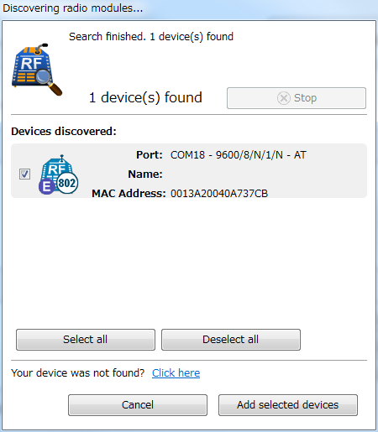Click Select all button
The width and height of the screenshot is (378, 432).
[x=86, y=340]
